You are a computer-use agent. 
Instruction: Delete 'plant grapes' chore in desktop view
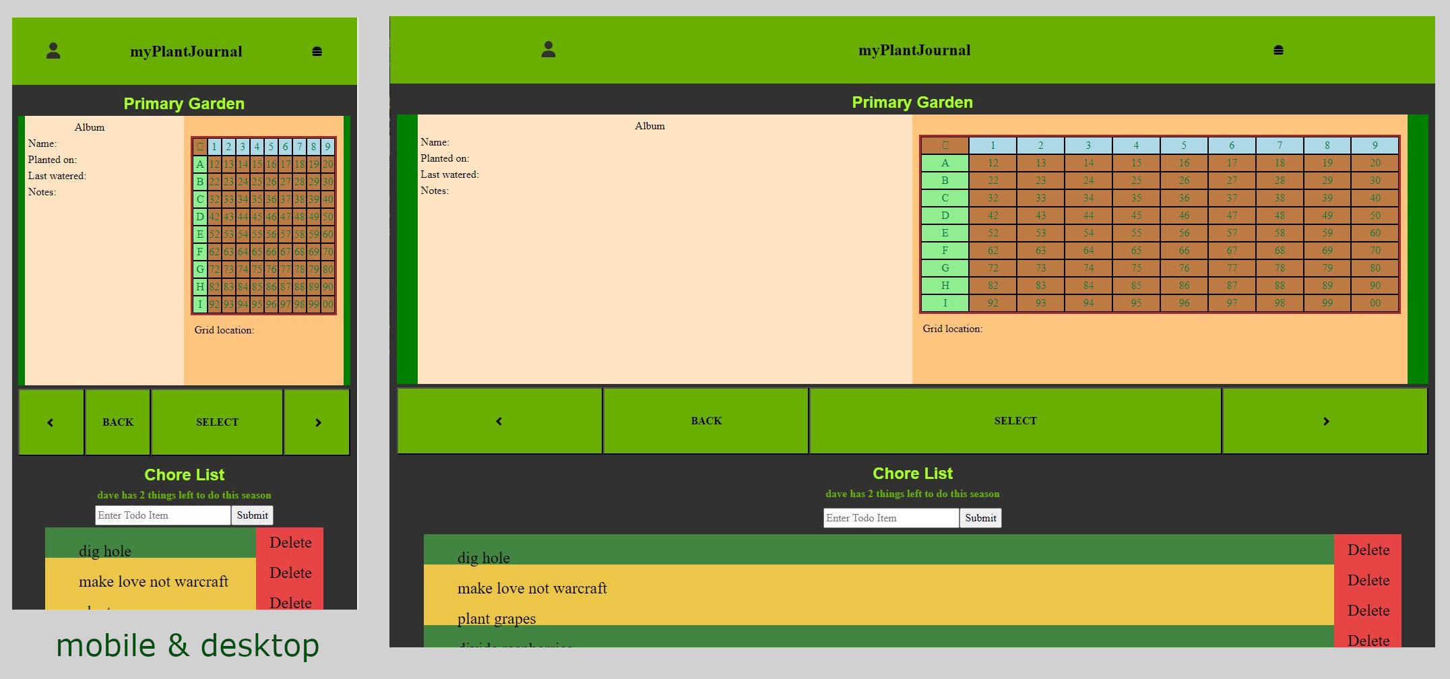click(1368, 611)
